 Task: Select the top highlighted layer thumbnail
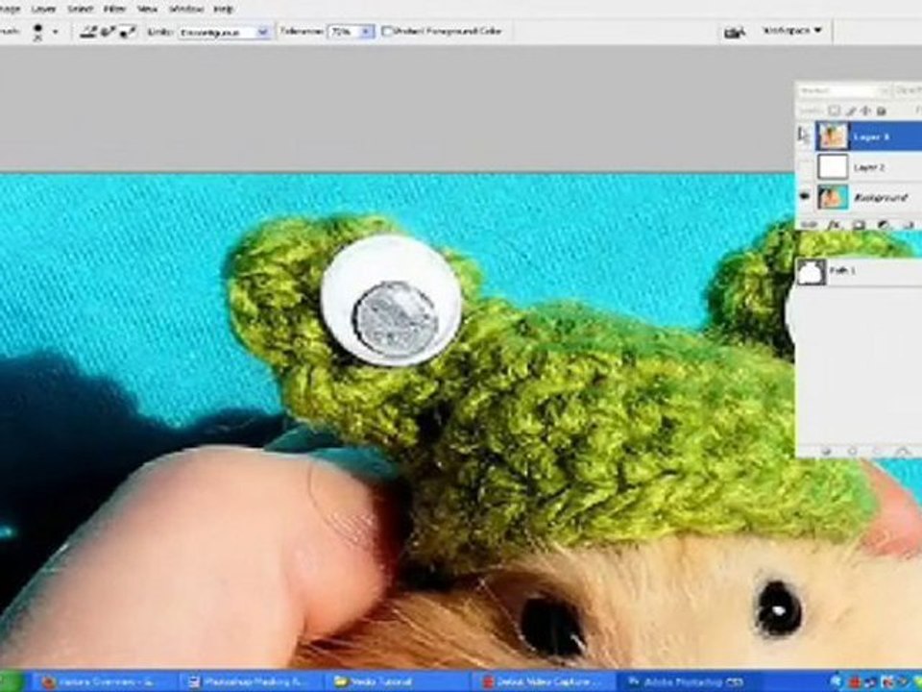point(833,136)
